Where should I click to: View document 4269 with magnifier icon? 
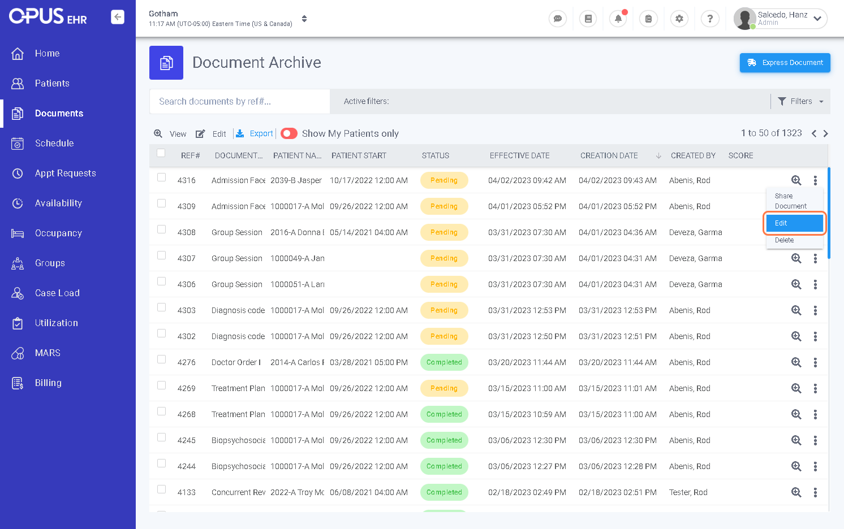point(796,388)
